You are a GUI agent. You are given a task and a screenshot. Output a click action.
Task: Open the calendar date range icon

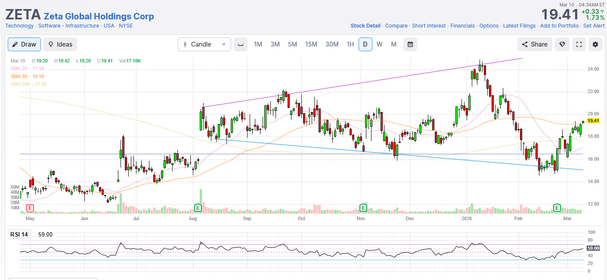tap(410, 44)
